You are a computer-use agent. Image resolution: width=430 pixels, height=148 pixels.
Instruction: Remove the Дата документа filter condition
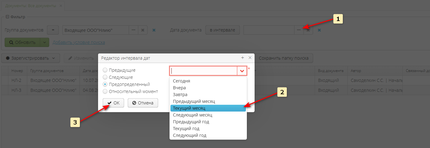pos(319,30)
